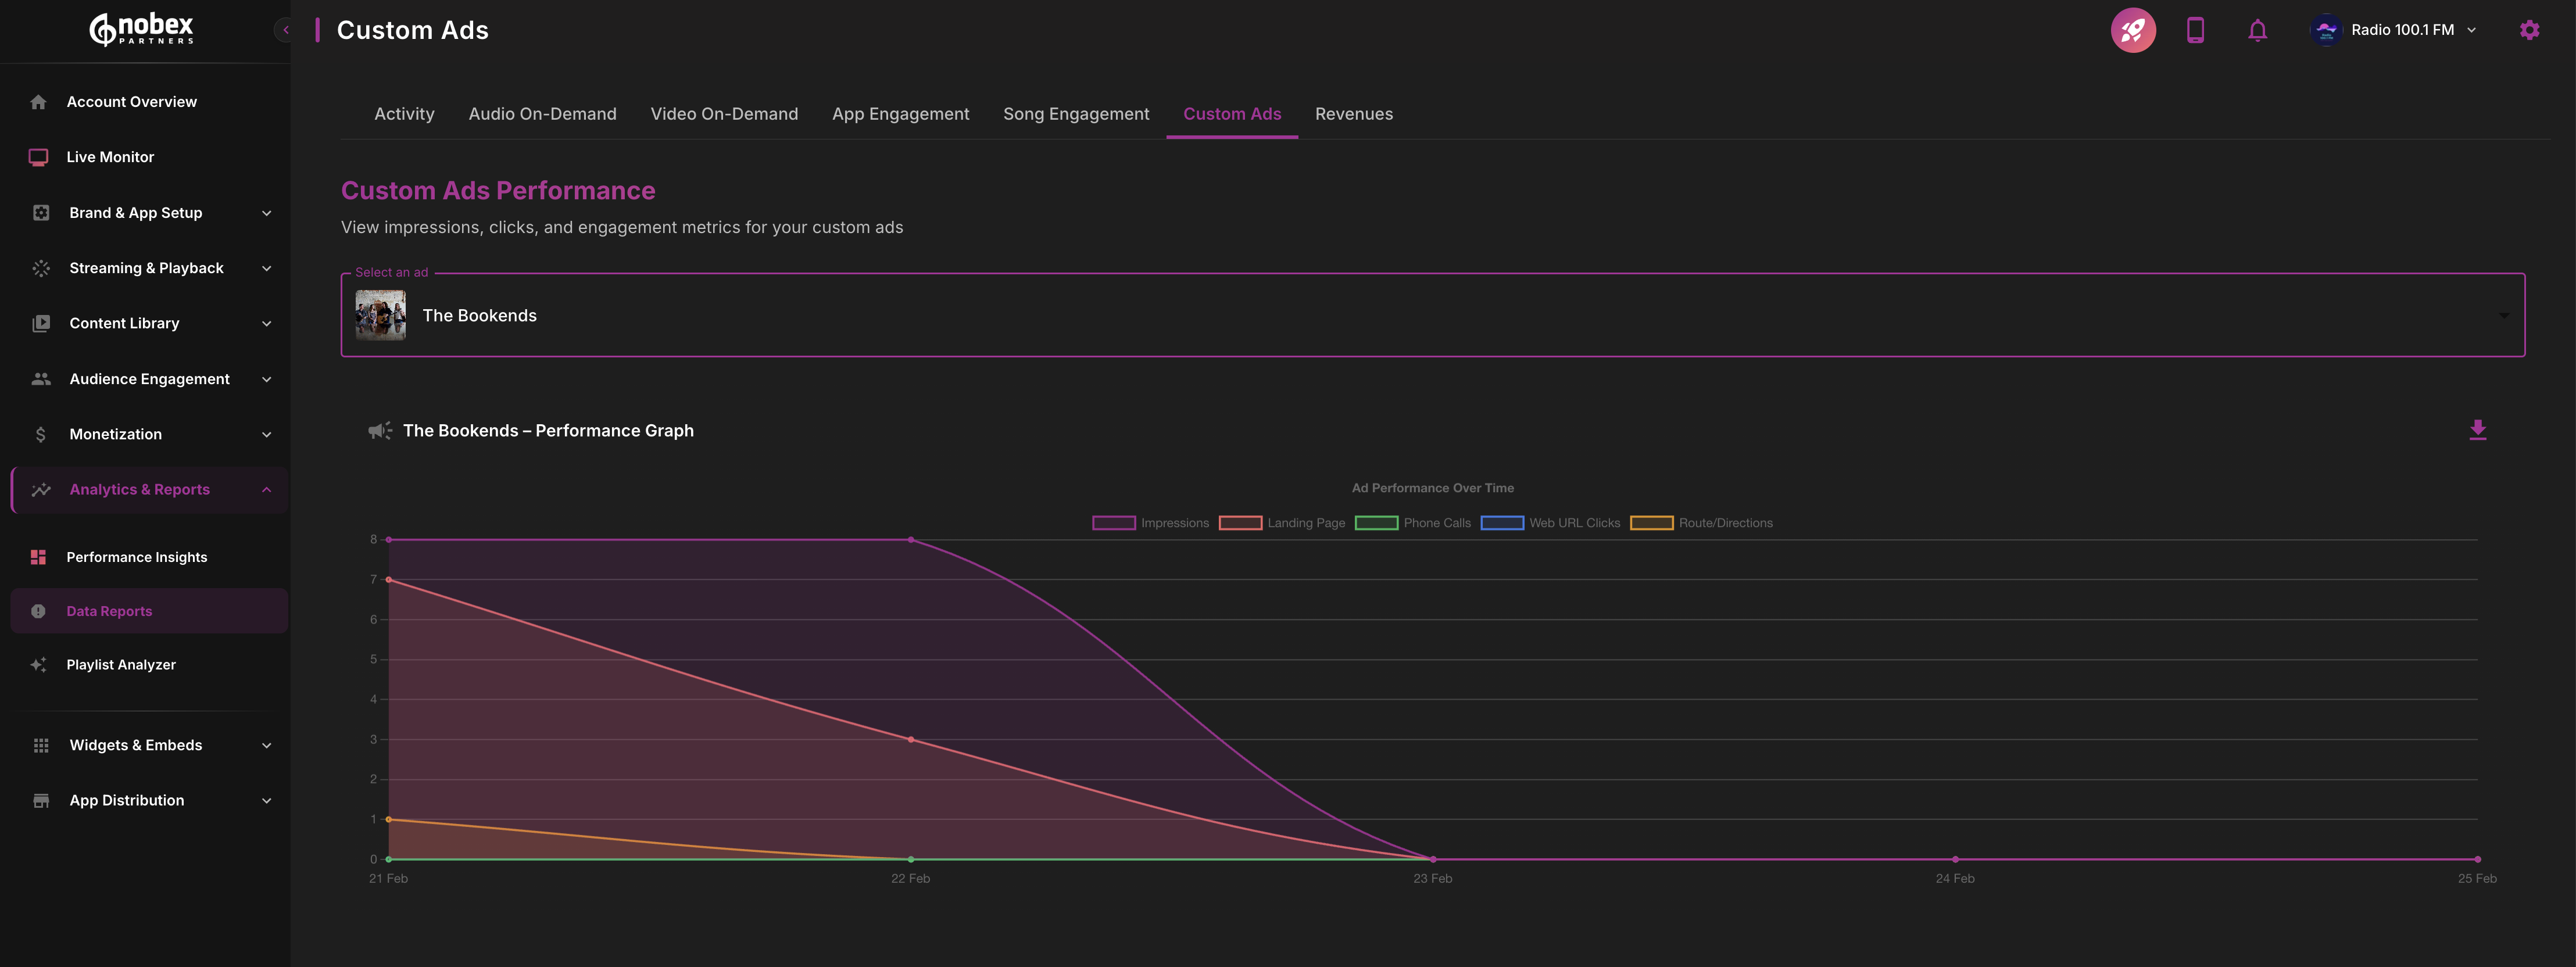
Task: Toggle the Landing Page legend series
Action: coord(1305,523)
